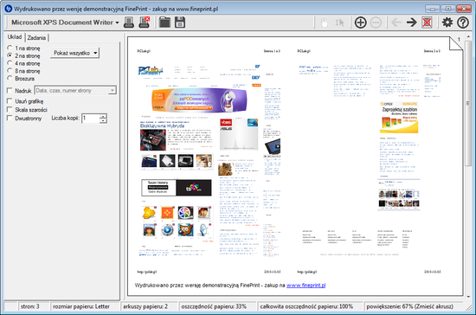Open the Nadruk stamp type combo box
The height and width of the screenshot is (315, 476).
tap(75, 91)
